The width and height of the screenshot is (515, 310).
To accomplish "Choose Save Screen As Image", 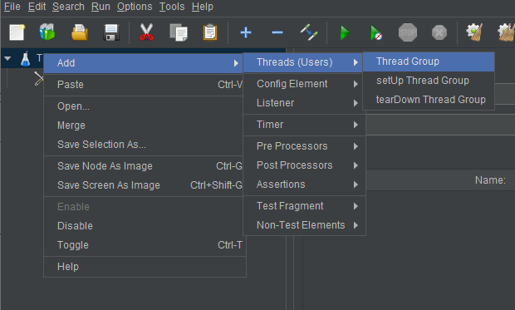I will [x=144, y=185].
